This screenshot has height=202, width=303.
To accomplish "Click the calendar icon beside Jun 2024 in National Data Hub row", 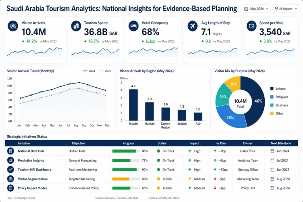I will [x=272, y=151].
